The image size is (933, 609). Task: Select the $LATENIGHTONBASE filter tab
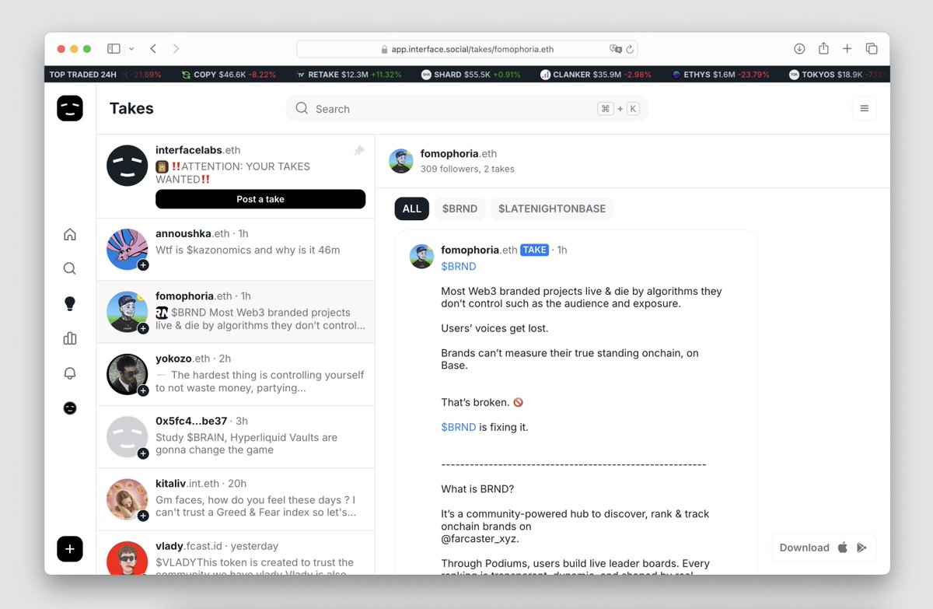point(552,208)
